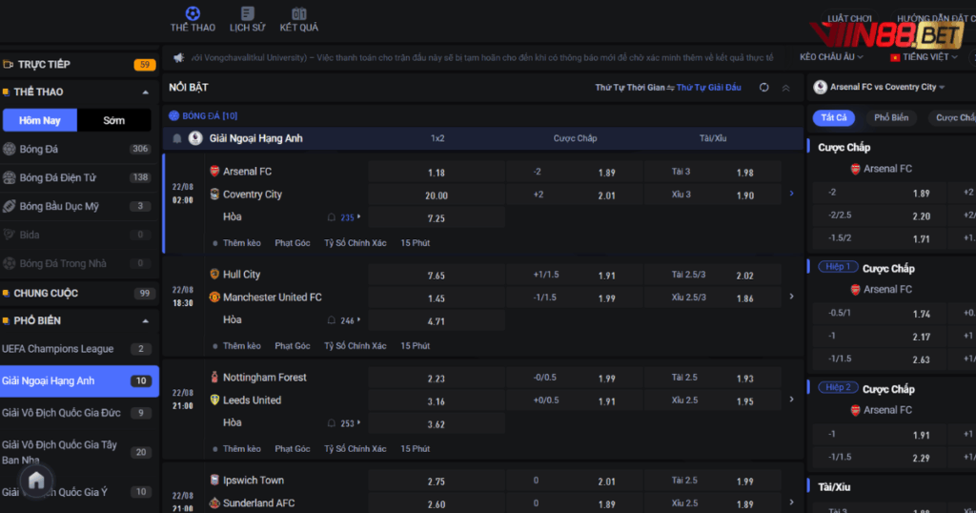Click 15 Phút under Arsenal vs Coventry
Viewport: 976px width, 513px height.
click(416, 243)
